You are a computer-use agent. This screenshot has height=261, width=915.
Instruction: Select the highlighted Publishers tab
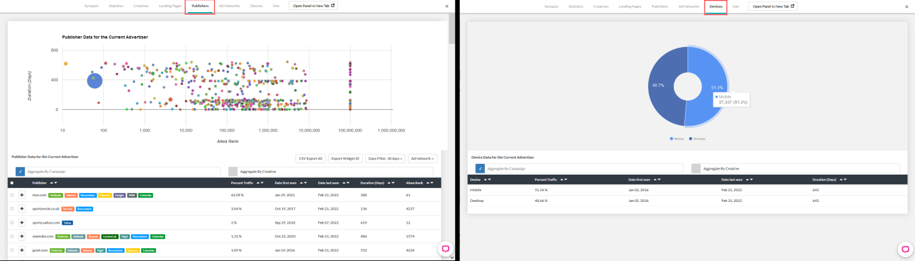200,6
